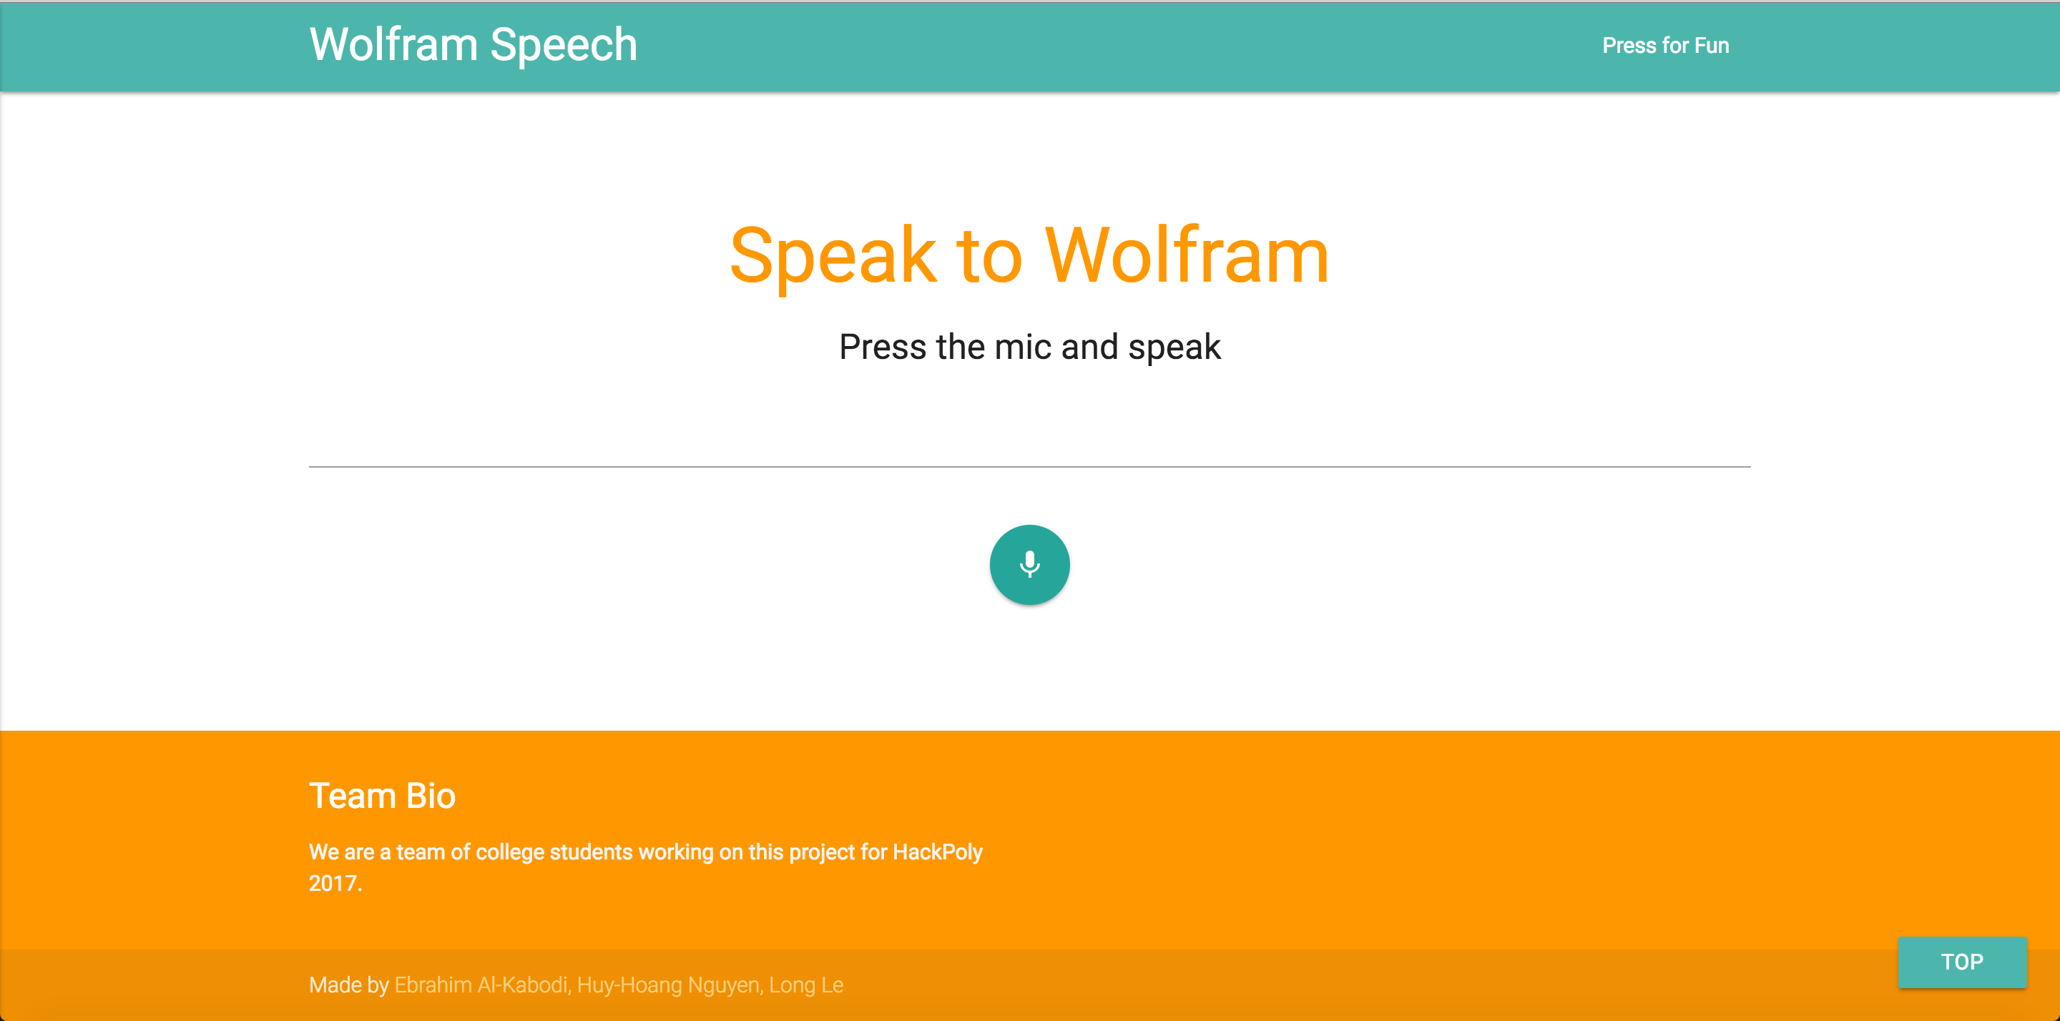Click the white microphone glyph inside the circle
This screenshot has height=1021, width=2060.
pyautogui.click(x=1029, y=563)
